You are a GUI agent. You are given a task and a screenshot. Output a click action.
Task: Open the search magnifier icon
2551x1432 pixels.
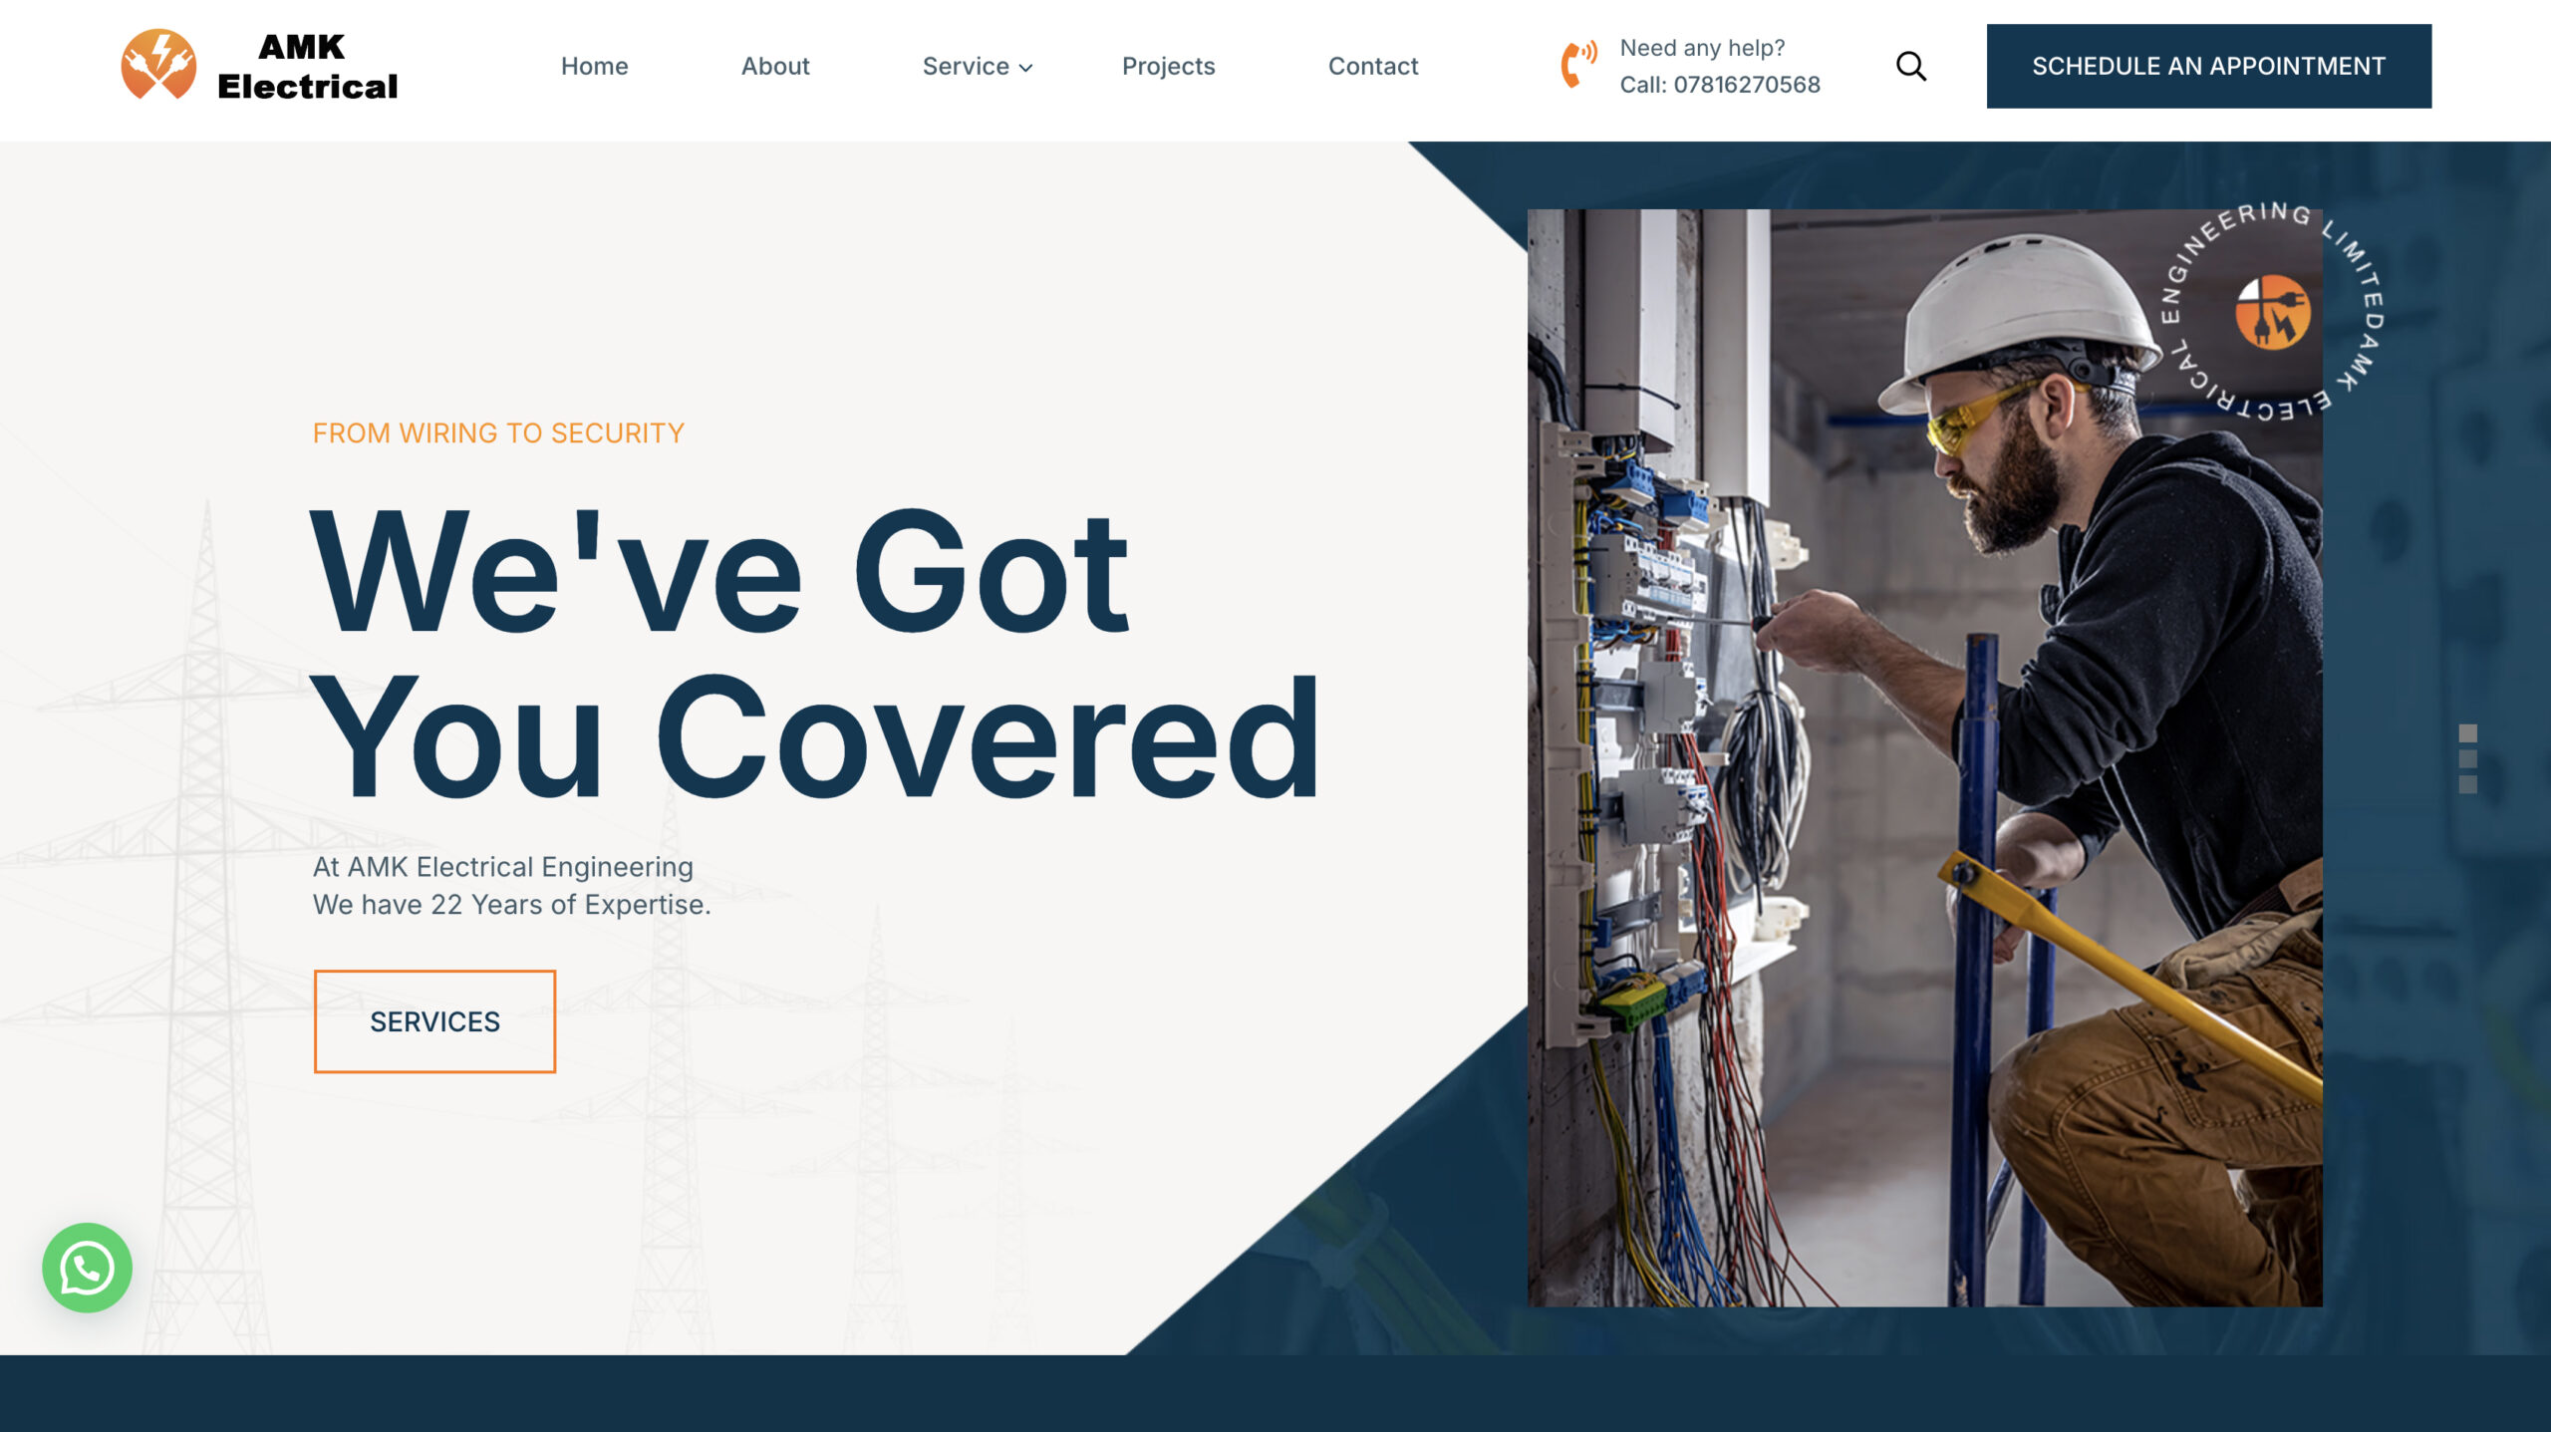tap(1910, 66)
